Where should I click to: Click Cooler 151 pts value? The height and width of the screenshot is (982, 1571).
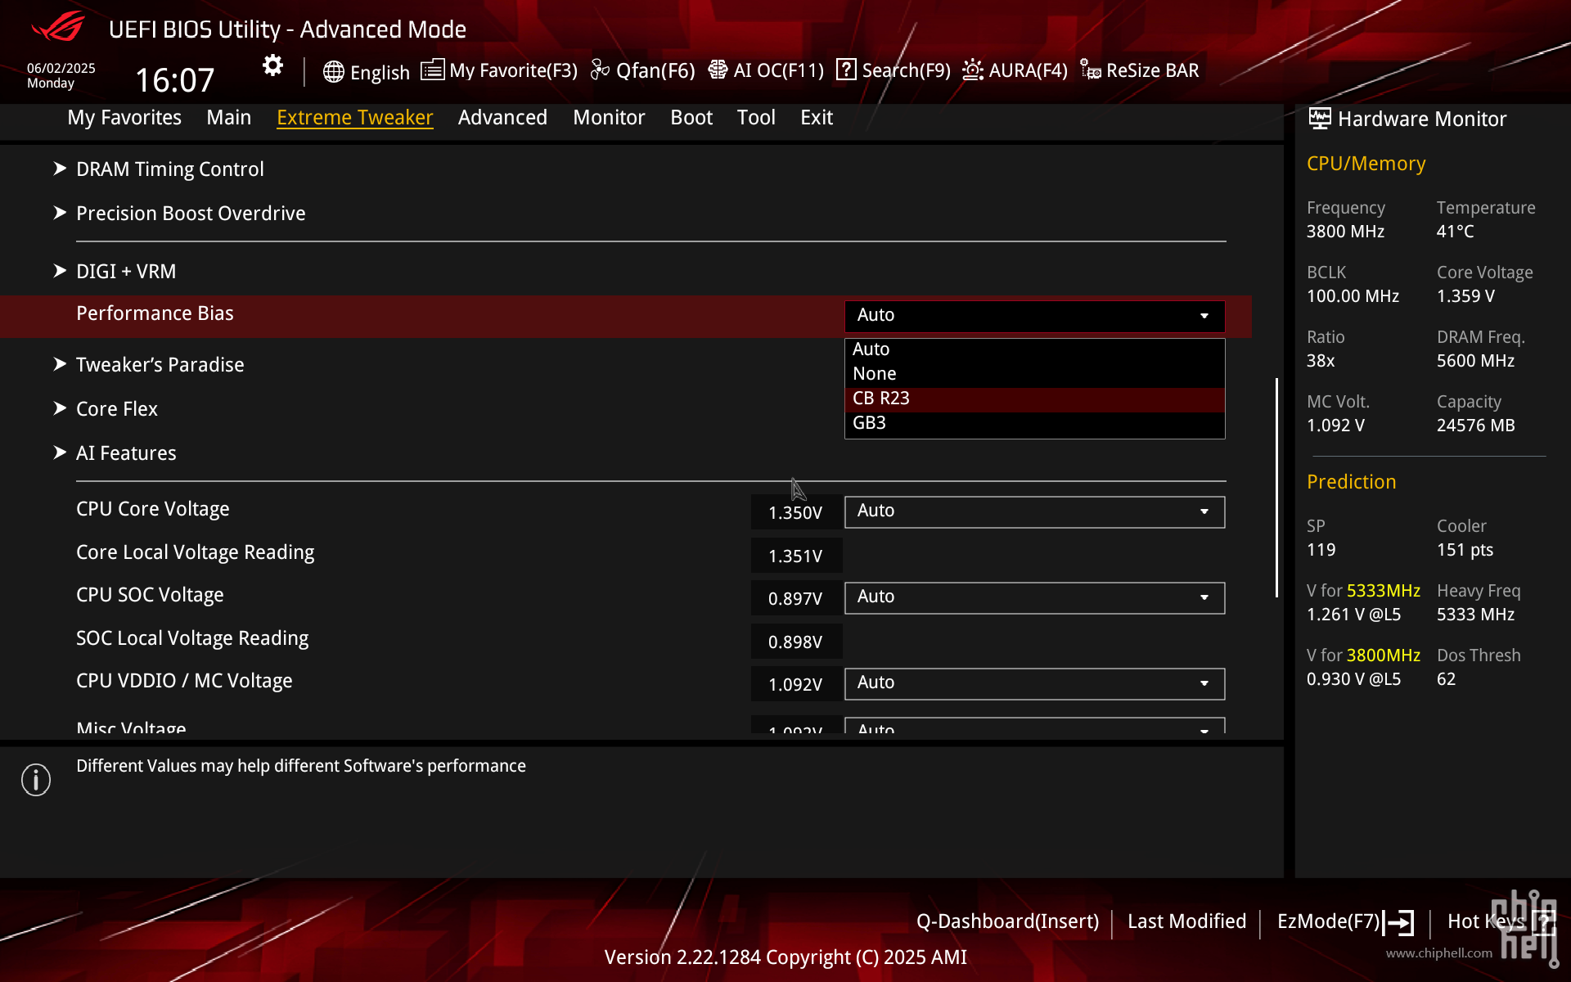[1465, 550]
